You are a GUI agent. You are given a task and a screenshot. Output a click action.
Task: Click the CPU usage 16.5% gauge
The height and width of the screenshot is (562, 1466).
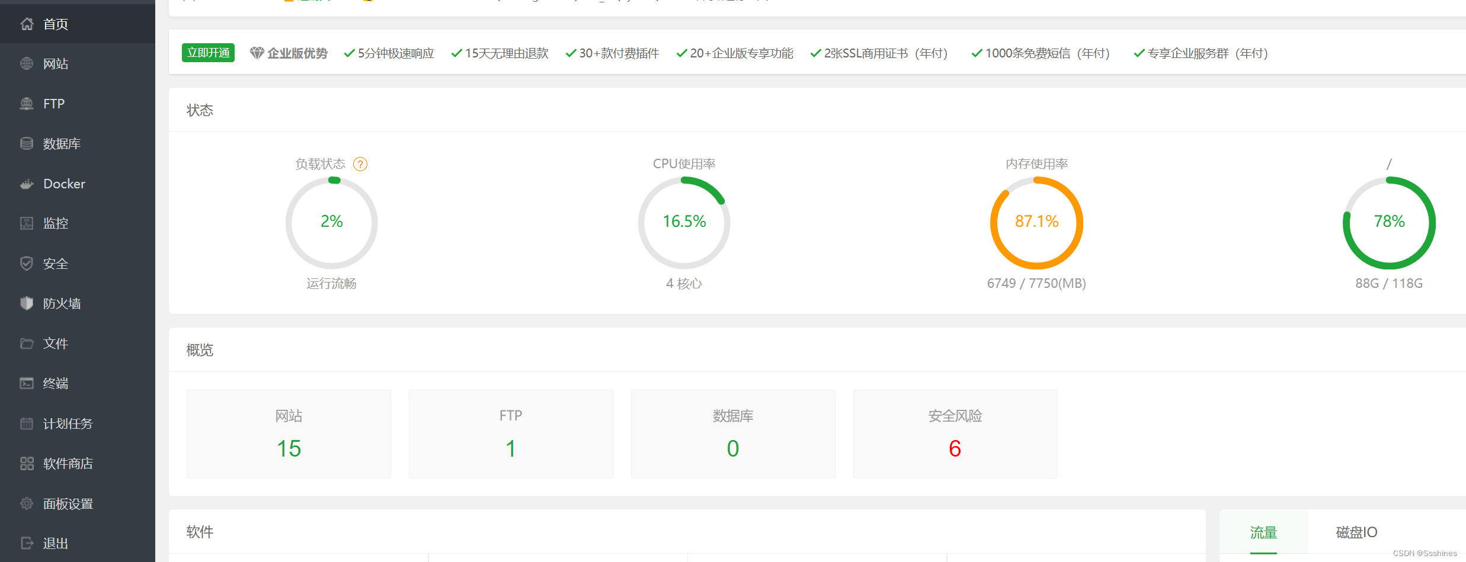tap(684, 223)
